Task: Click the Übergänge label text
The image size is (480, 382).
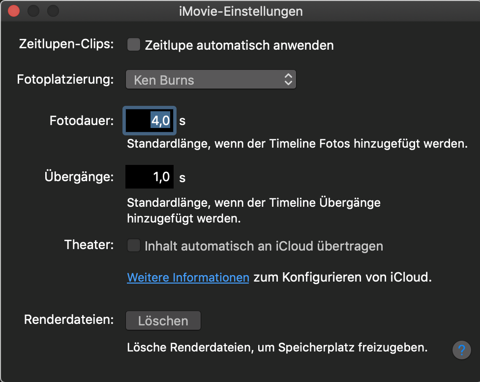Action: coord(79,176)
